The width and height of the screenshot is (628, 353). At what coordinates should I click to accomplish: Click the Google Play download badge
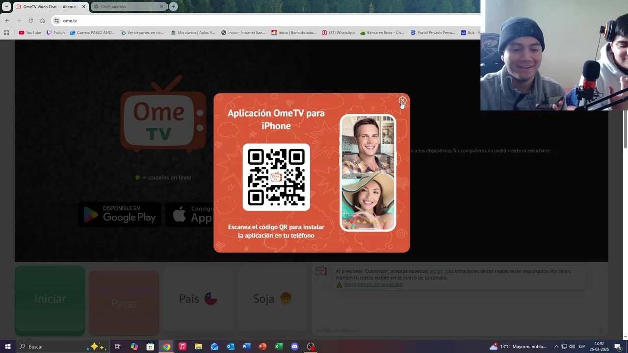click(x=120, y=215)
